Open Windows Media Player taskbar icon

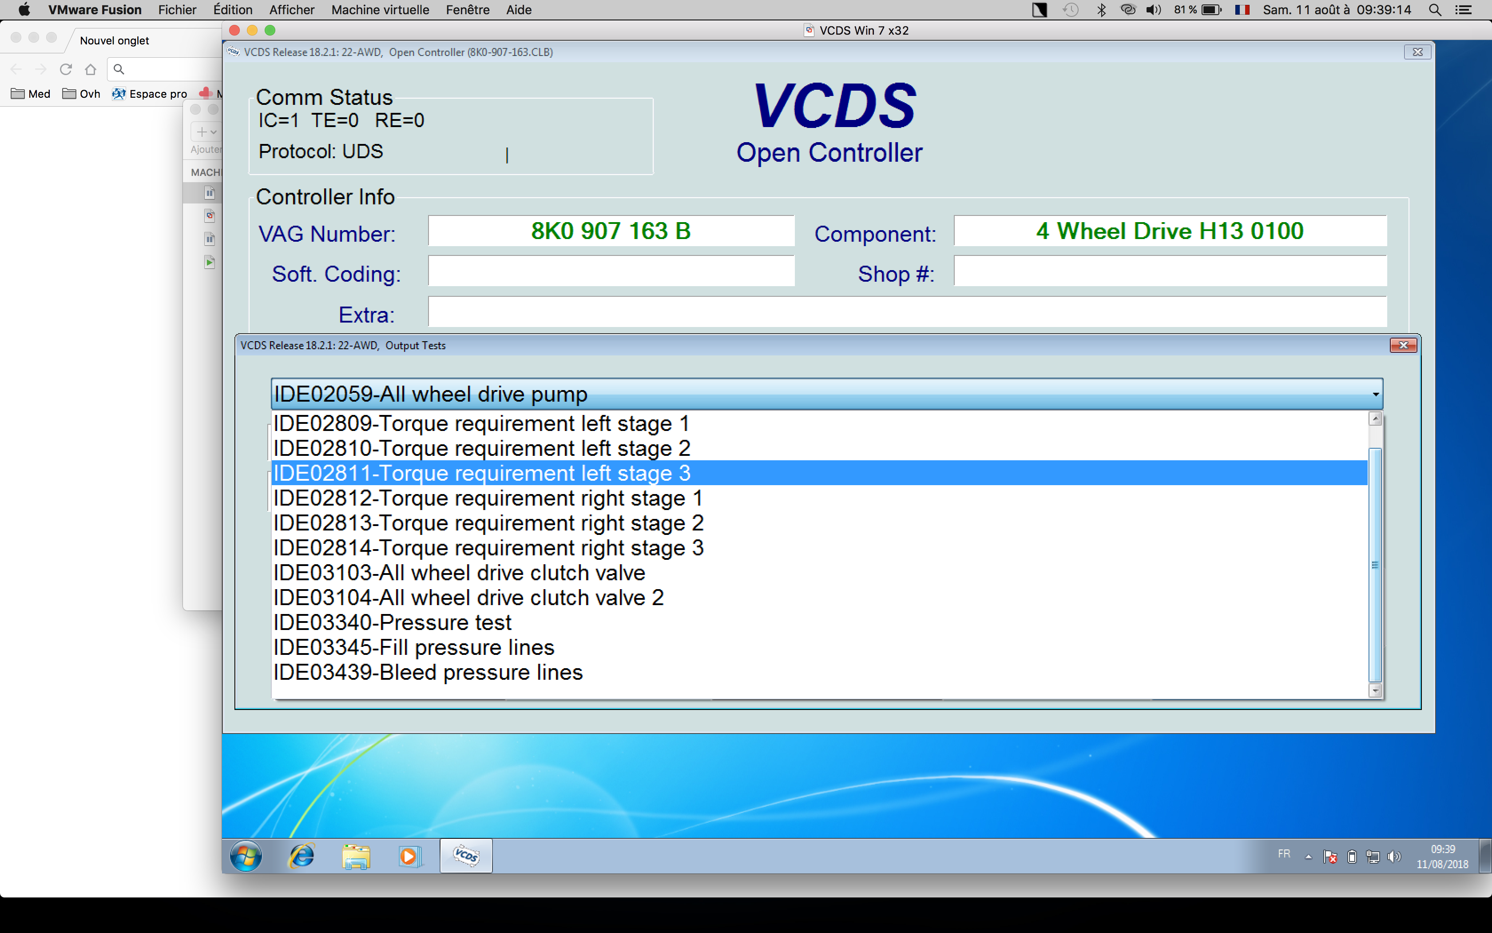[x=409, y=857]
